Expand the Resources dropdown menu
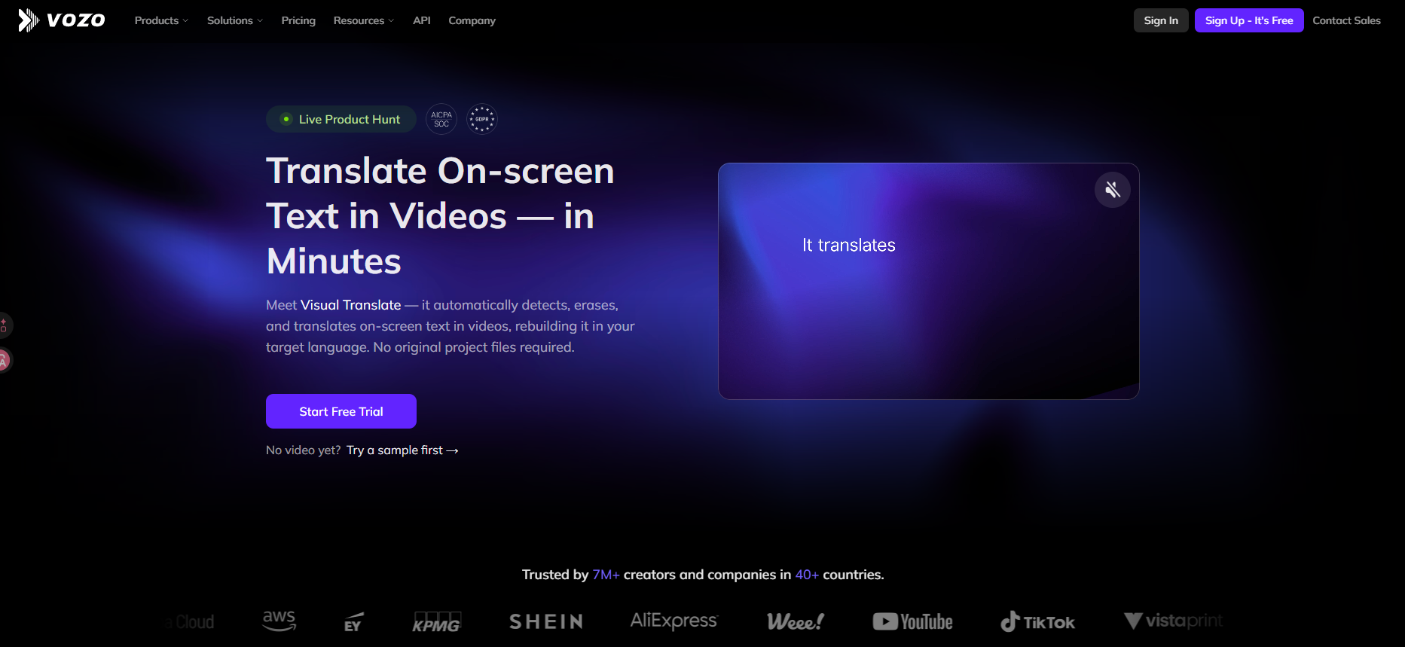 click(x=364, y=20)
